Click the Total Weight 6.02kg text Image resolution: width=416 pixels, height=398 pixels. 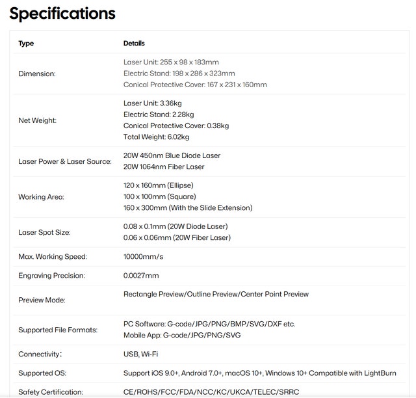click(156, 137)
